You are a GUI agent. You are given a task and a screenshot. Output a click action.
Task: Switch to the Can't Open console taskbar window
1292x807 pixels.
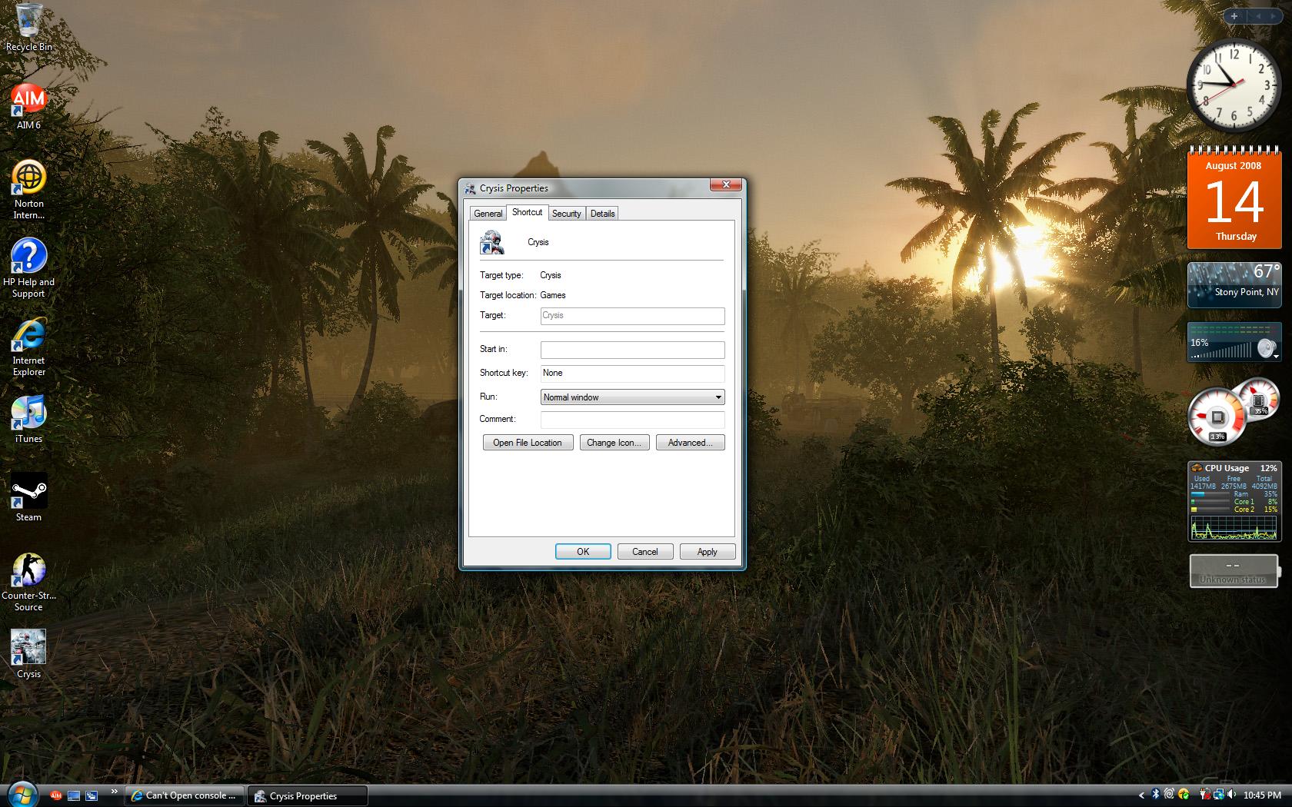coord(185,795)
